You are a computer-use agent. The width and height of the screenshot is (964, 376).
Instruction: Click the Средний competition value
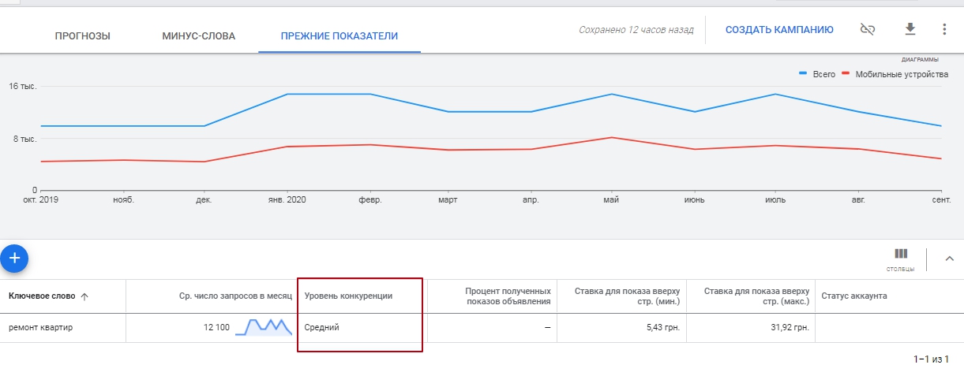(322, 327)
